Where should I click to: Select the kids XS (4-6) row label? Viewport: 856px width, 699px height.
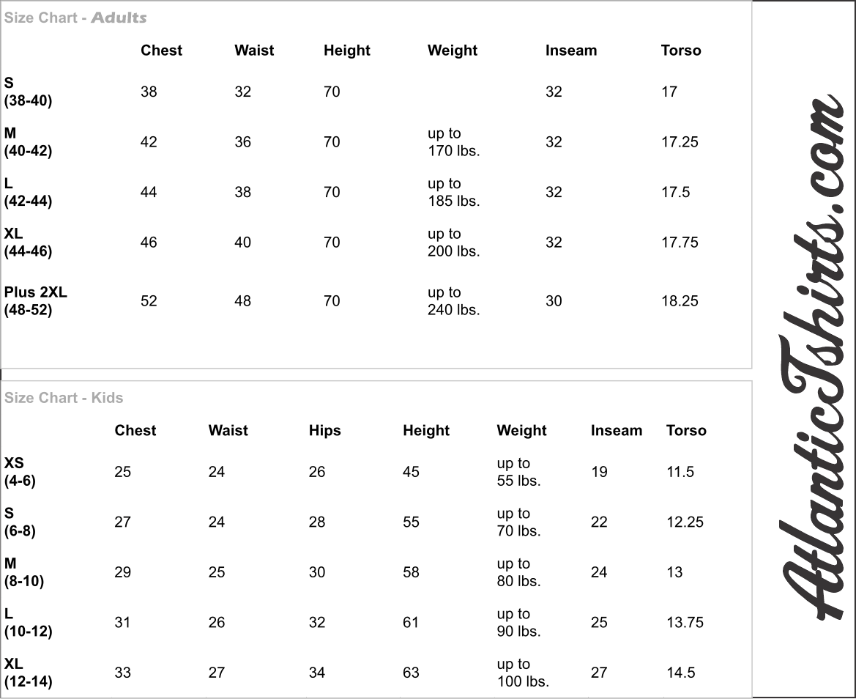(20, 472)
